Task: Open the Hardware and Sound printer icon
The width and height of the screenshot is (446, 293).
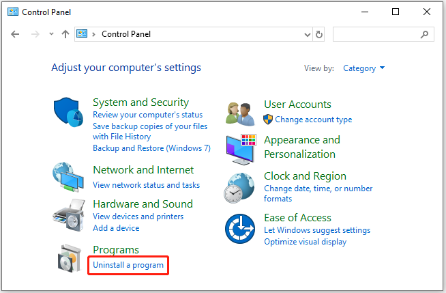Action: pos(69,215)
